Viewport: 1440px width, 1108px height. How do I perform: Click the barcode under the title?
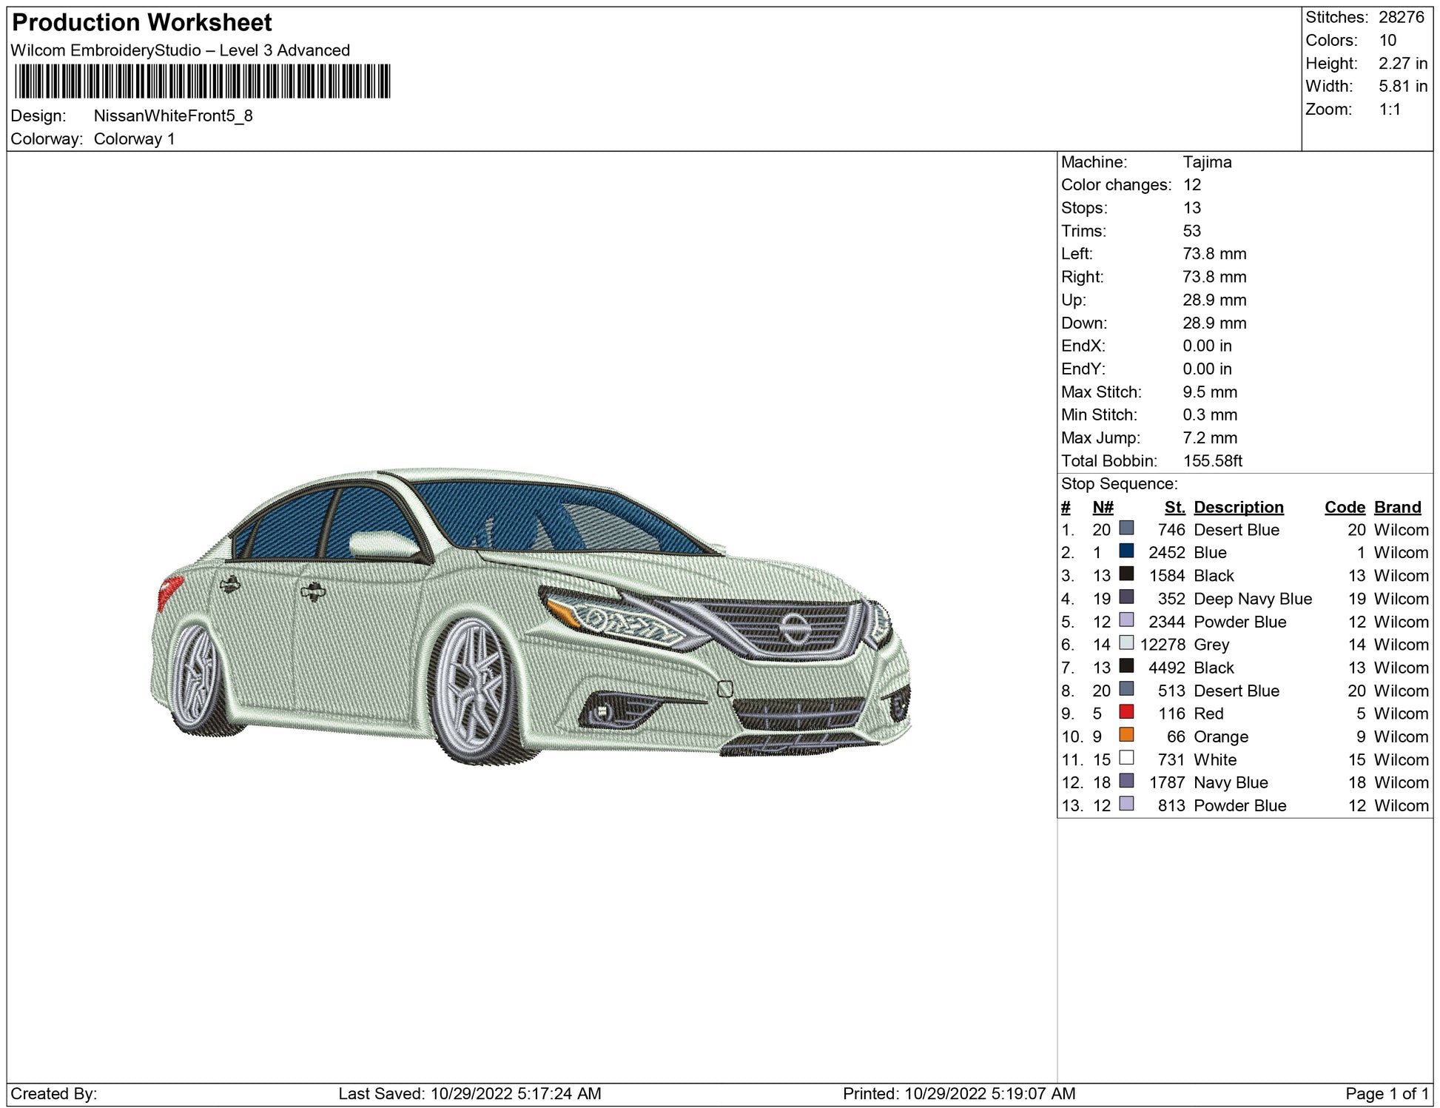coord(202,81)
